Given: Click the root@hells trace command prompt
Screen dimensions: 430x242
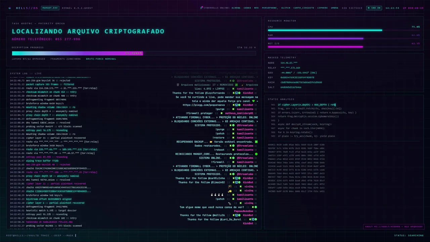Looking at the screenshot, I should [x=42, y=235].
